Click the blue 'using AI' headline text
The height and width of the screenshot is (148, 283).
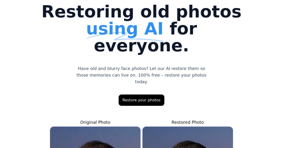tap(125, 29)
